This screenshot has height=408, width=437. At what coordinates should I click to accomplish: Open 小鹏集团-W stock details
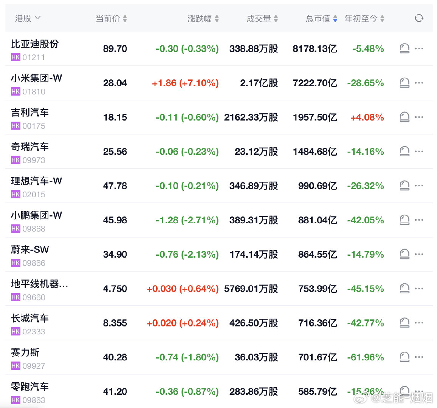coord(37,215)
